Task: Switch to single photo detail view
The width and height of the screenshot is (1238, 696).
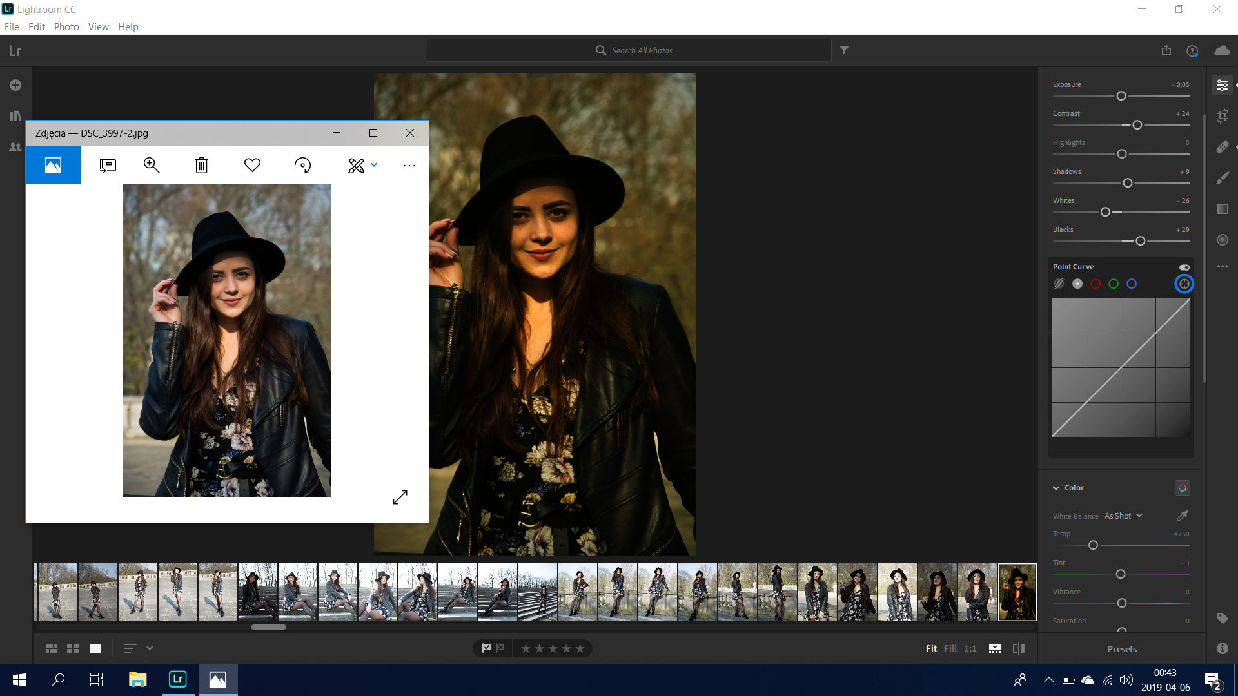Action: (95, 648)
